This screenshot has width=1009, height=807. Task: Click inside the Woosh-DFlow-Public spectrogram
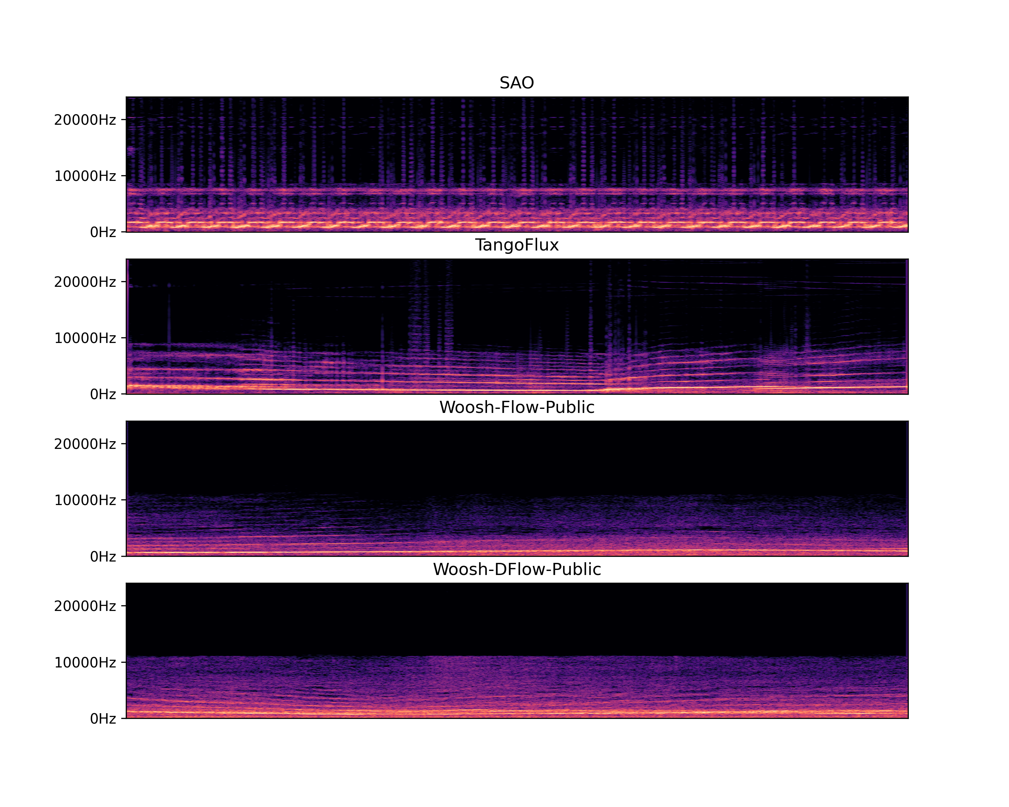pos(517,651)
